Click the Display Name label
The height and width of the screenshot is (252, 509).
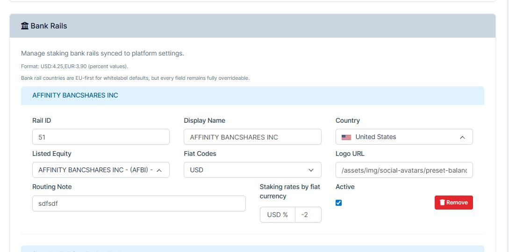[x=205, y=120]
